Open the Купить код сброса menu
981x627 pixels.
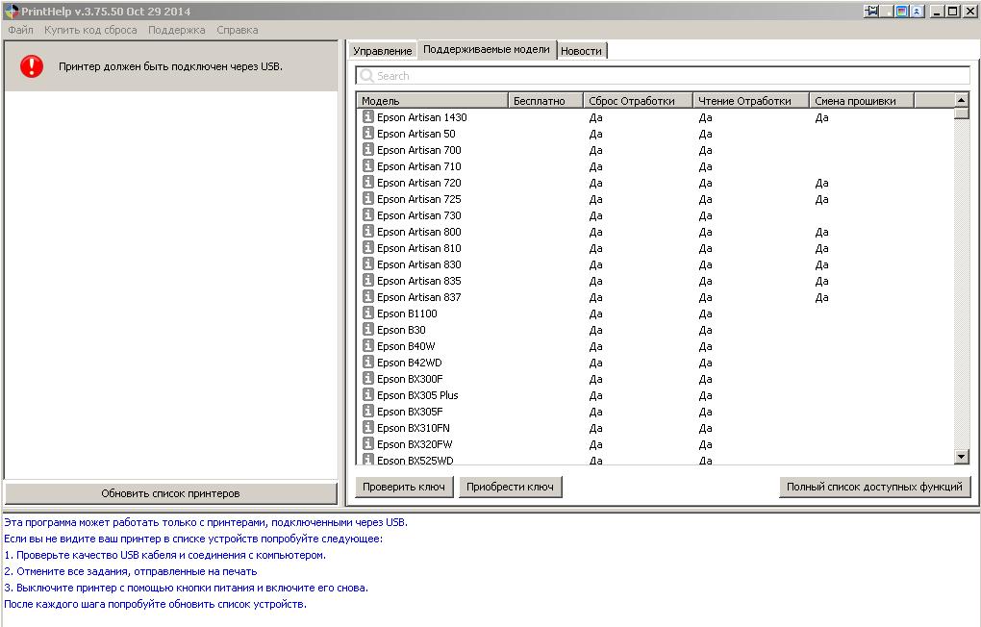(x=90, y=30)
